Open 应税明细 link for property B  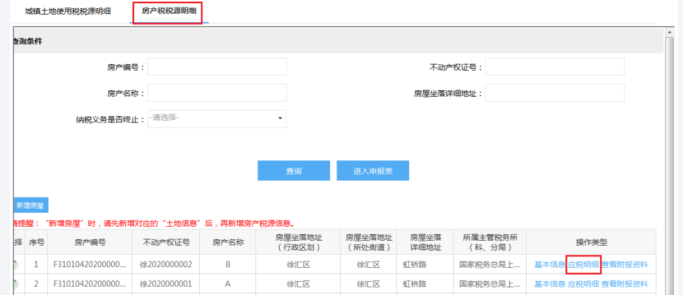(583, 265)
